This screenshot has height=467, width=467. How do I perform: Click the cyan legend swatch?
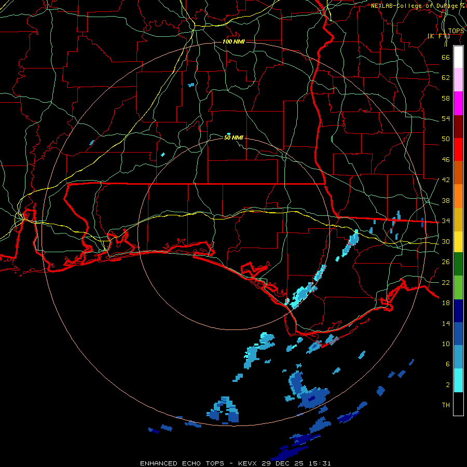pos(458,380)
